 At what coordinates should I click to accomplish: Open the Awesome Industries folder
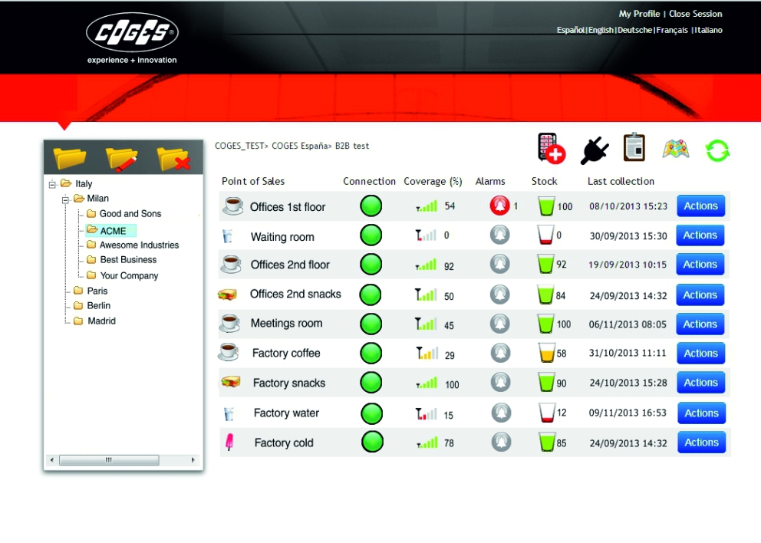[139, 245]
